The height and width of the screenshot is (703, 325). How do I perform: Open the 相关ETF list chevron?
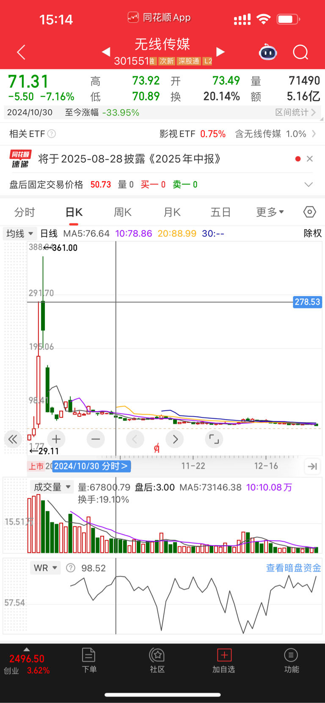point(314,134)
